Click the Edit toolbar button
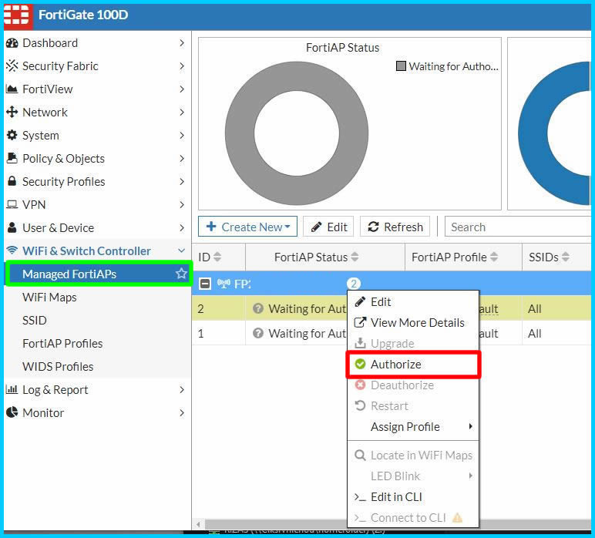Screen dimensions: 595x538 pos(328,227)
